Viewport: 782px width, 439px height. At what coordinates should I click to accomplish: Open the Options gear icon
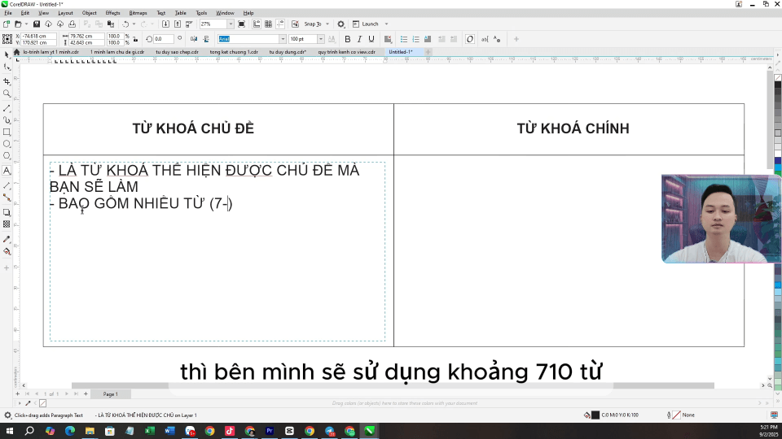coord(341,24)
